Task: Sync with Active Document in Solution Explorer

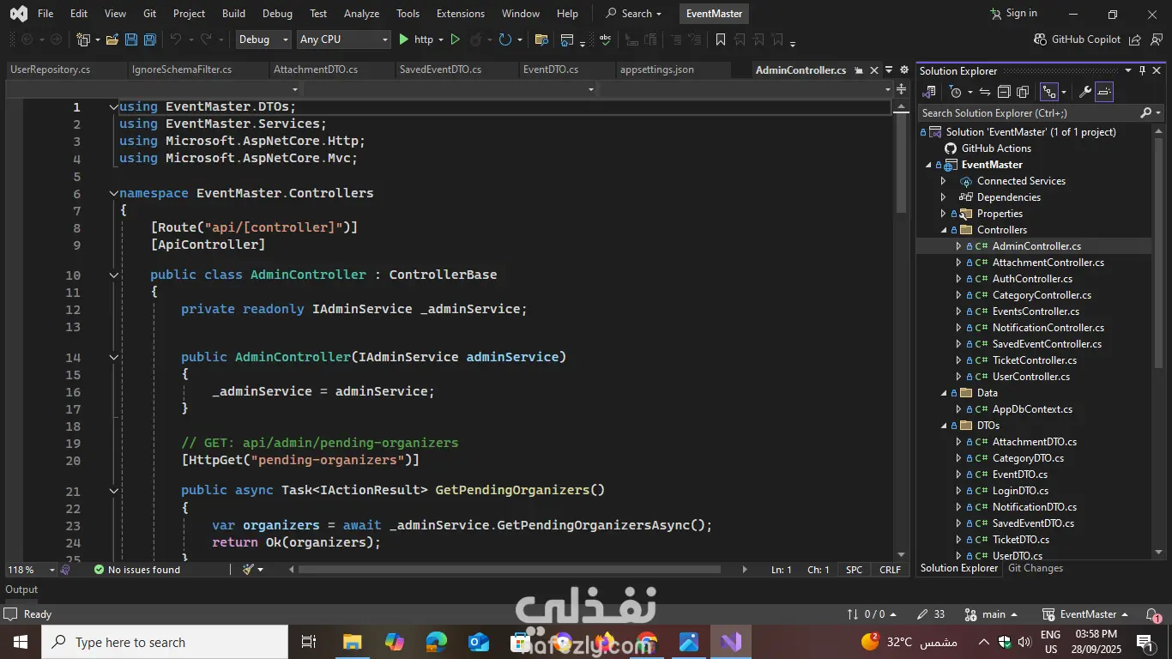Action: coord(985,92)
